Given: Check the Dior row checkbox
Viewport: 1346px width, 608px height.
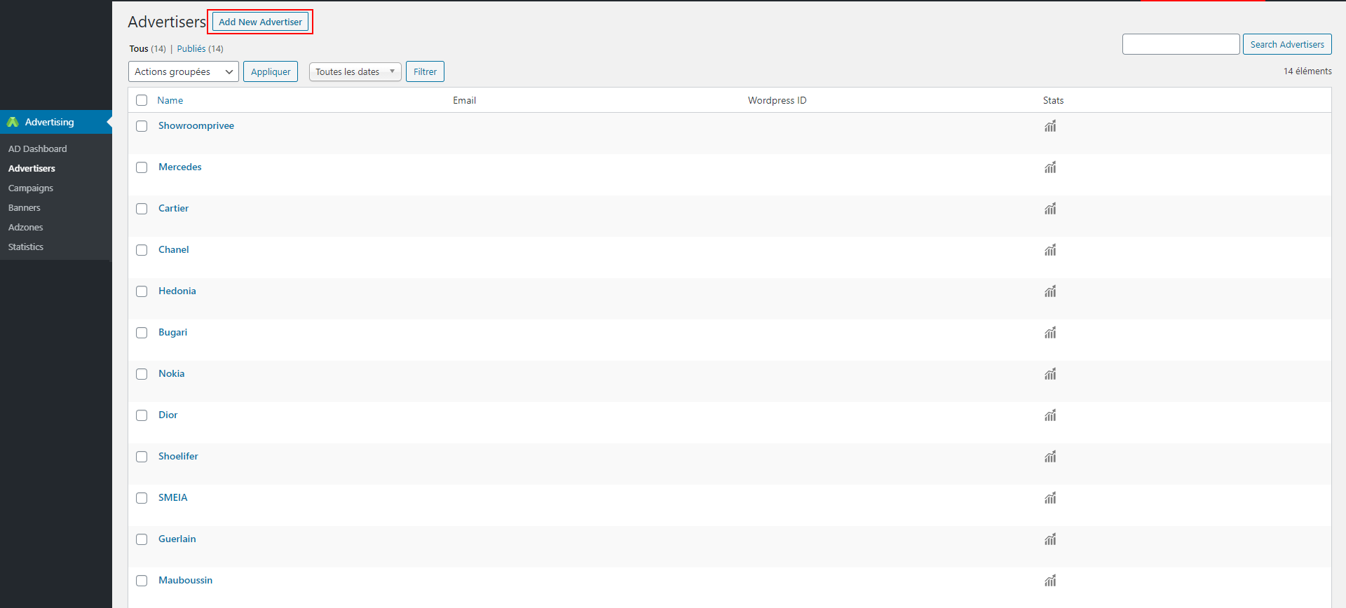Looking at the screenshot, I should click(142, 415).
